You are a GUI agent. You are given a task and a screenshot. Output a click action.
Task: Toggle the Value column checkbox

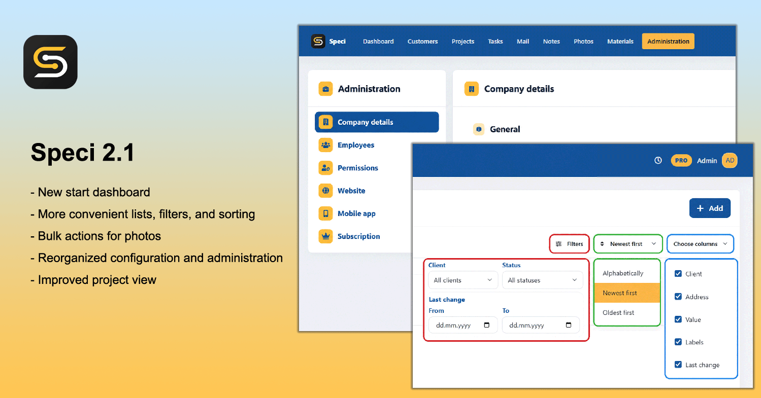pyautogui.click(x=678, y=319)
